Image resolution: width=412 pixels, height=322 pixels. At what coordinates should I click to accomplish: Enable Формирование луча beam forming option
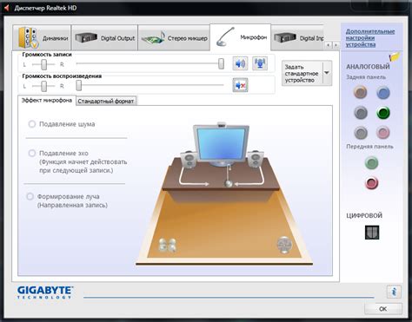[30, 196]
